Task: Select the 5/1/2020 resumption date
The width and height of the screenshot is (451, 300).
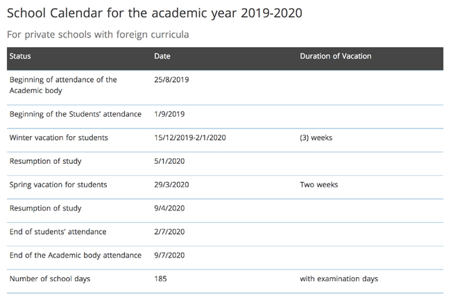Action: click(x=169, y=161)
